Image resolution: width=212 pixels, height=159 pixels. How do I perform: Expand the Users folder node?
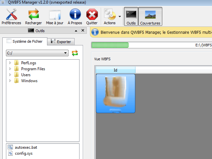click(10, 75)
